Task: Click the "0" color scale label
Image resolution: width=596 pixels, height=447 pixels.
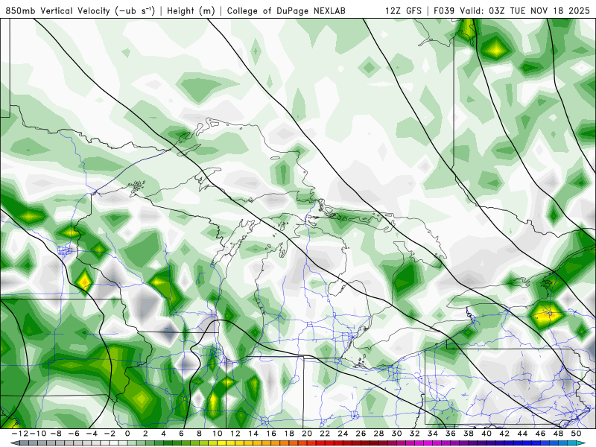Action: pyautogui.click(x=127, y=434)
